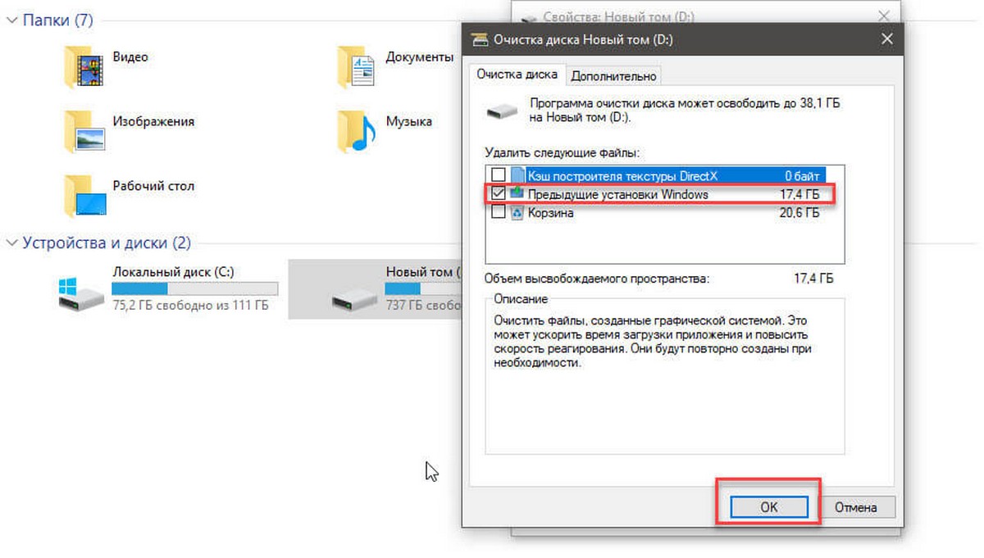Collapse the Устройства и диски (2) group

coord(11,243)
